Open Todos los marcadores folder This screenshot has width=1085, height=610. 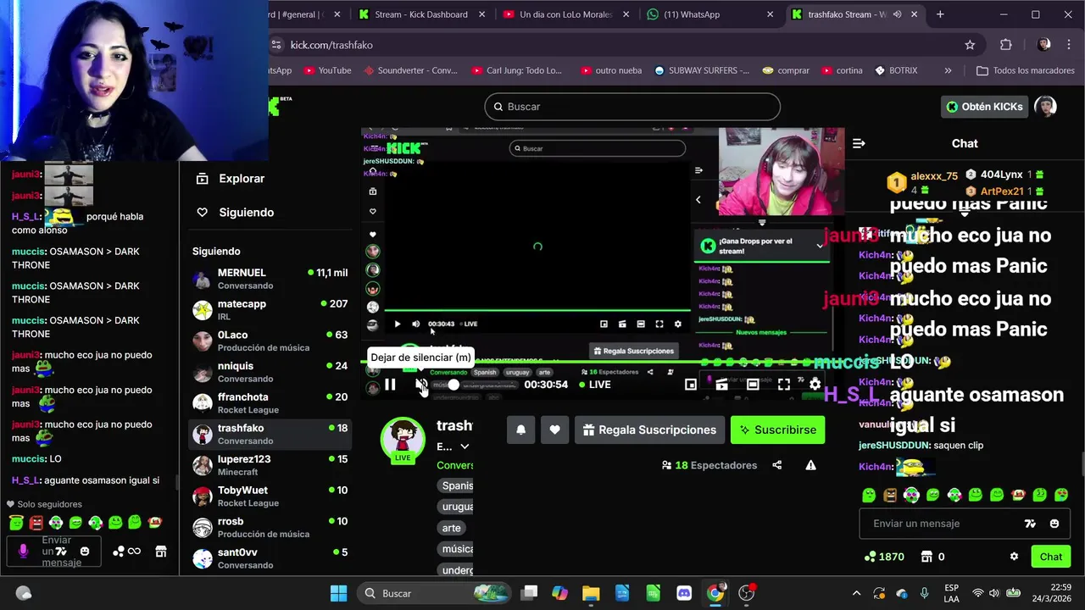tap(1026, 70)
